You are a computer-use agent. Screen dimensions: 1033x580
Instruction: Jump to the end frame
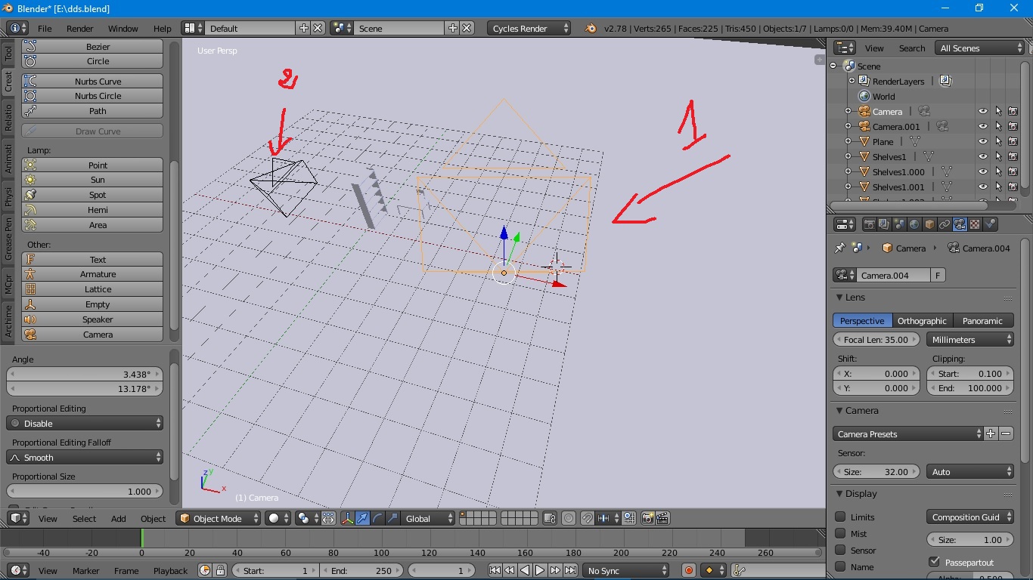[570, 570]
